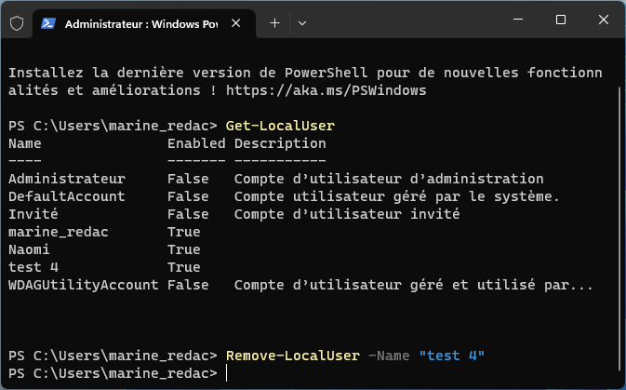Click the DefaultAccount user name
The image size is (626, 390).
pos(67,196)
